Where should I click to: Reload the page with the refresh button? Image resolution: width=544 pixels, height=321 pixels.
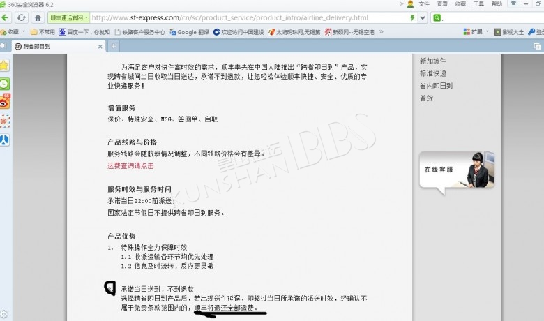tap(22, 17)
